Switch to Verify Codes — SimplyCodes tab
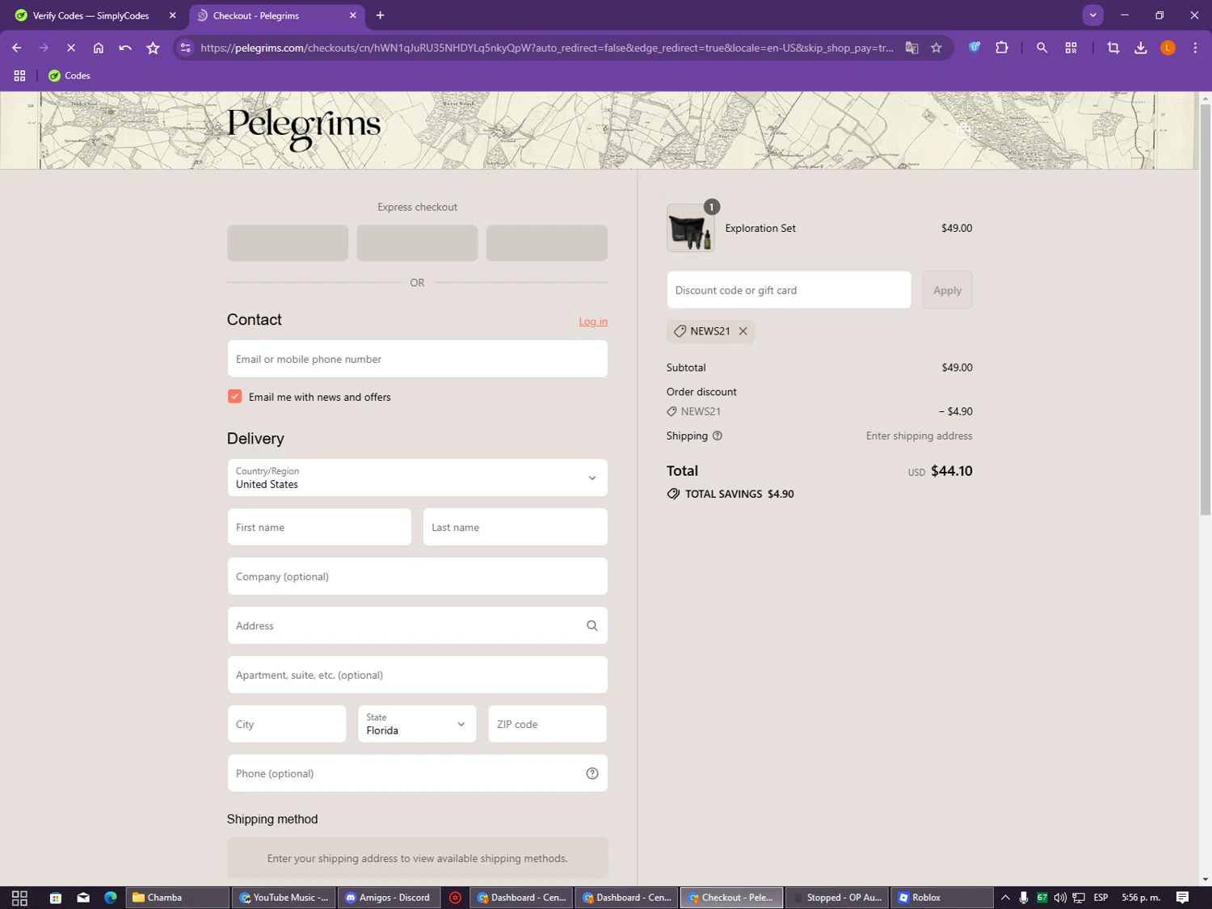The width and height of the screenshot is (1212, 909). click(x=90, y=15)
